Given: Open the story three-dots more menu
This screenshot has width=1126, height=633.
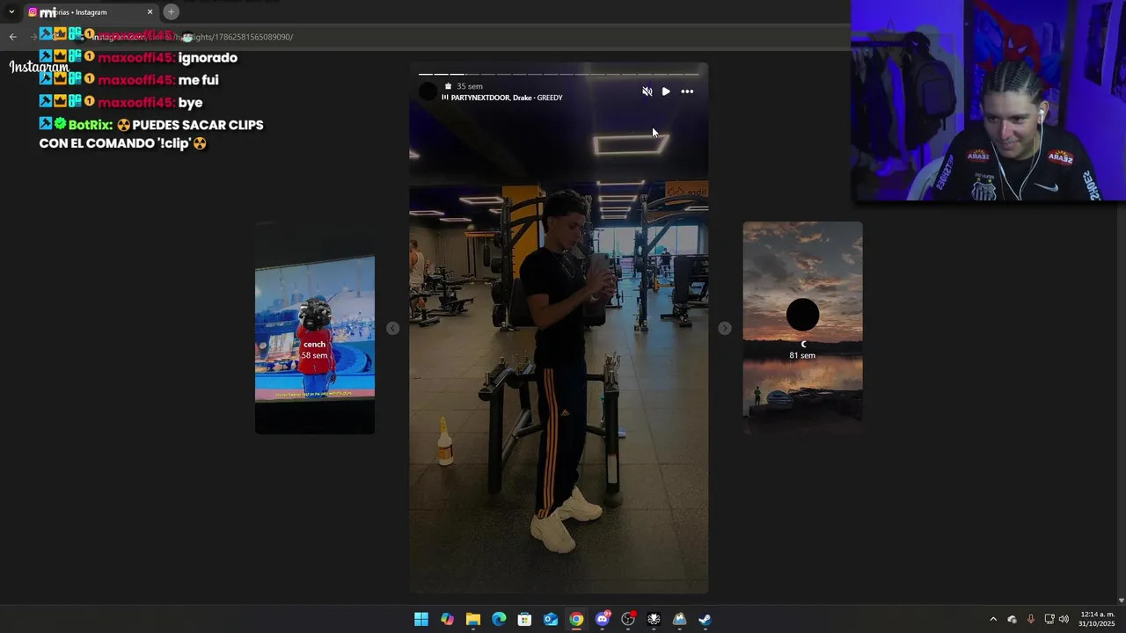Looking at the screenshot, I should click(687, 91).
